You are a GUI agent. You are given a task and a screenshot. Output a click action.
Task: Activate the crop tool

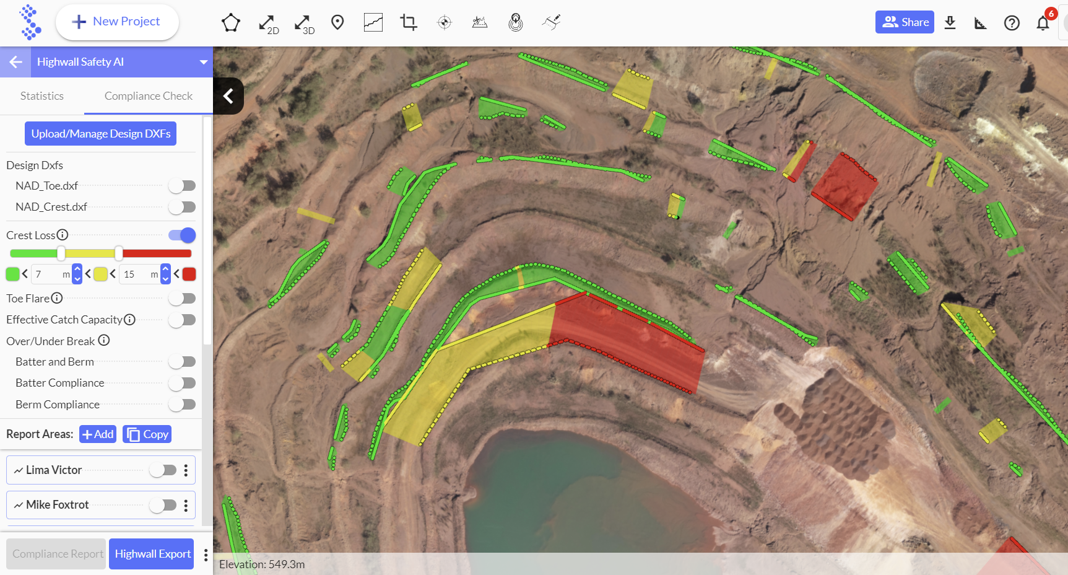tap(409, 23)
